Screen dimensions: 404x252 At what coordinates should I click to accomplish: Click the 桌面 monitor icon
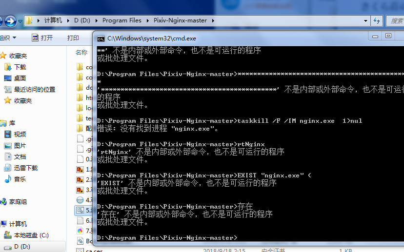click(x=8, y=78)
